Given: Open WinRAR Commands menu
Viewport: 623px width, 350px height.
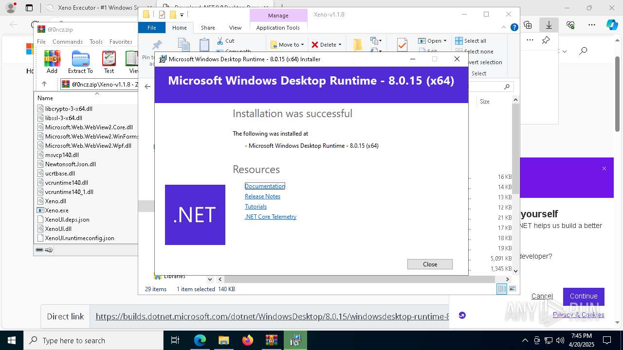Looking at the screenshot, I should [x=68, y=42].
